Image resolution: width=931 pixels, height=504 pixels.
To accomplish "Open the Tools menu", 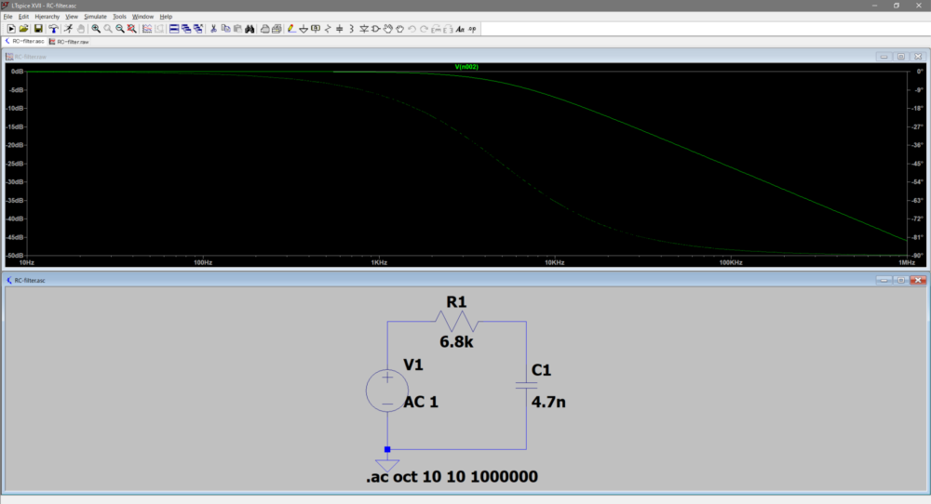I will [119, 17].
